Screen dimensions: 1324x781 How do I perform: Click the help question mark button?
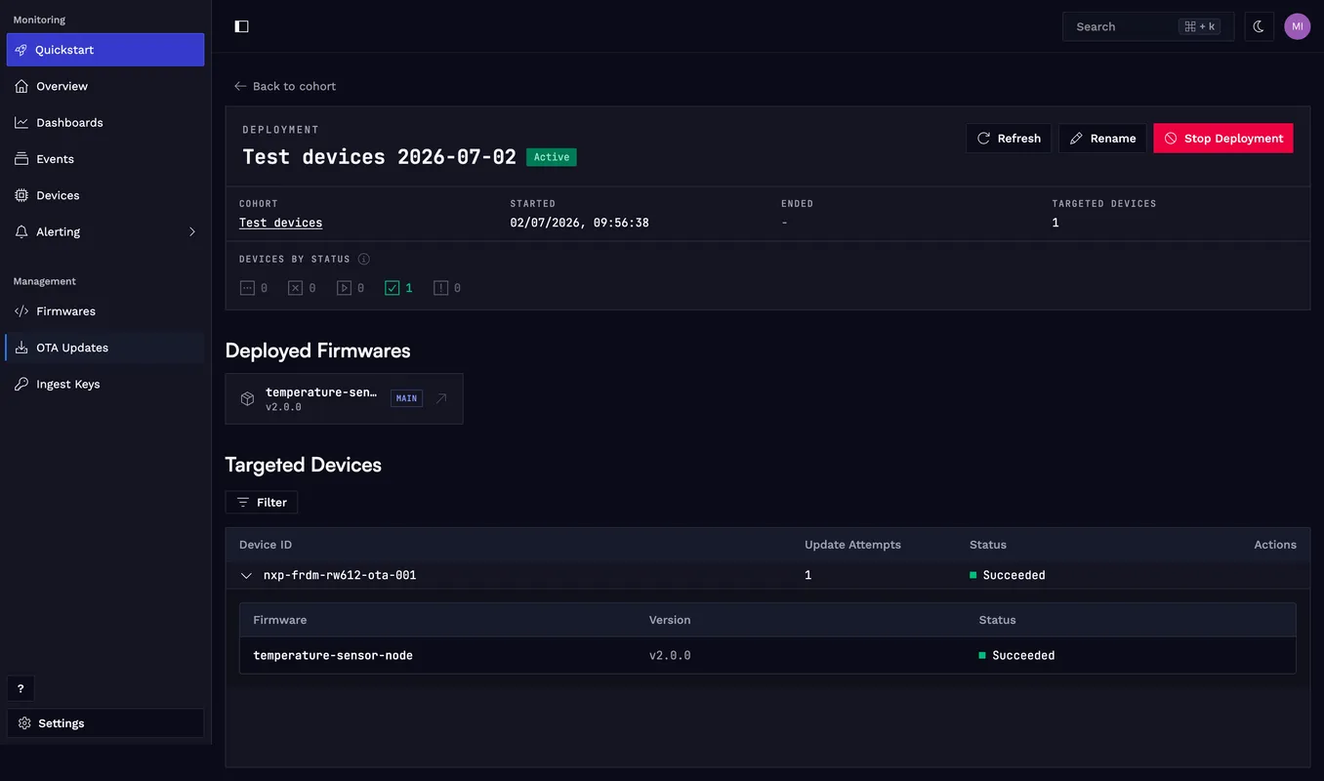pyautogui.click(x=21, y=688)
